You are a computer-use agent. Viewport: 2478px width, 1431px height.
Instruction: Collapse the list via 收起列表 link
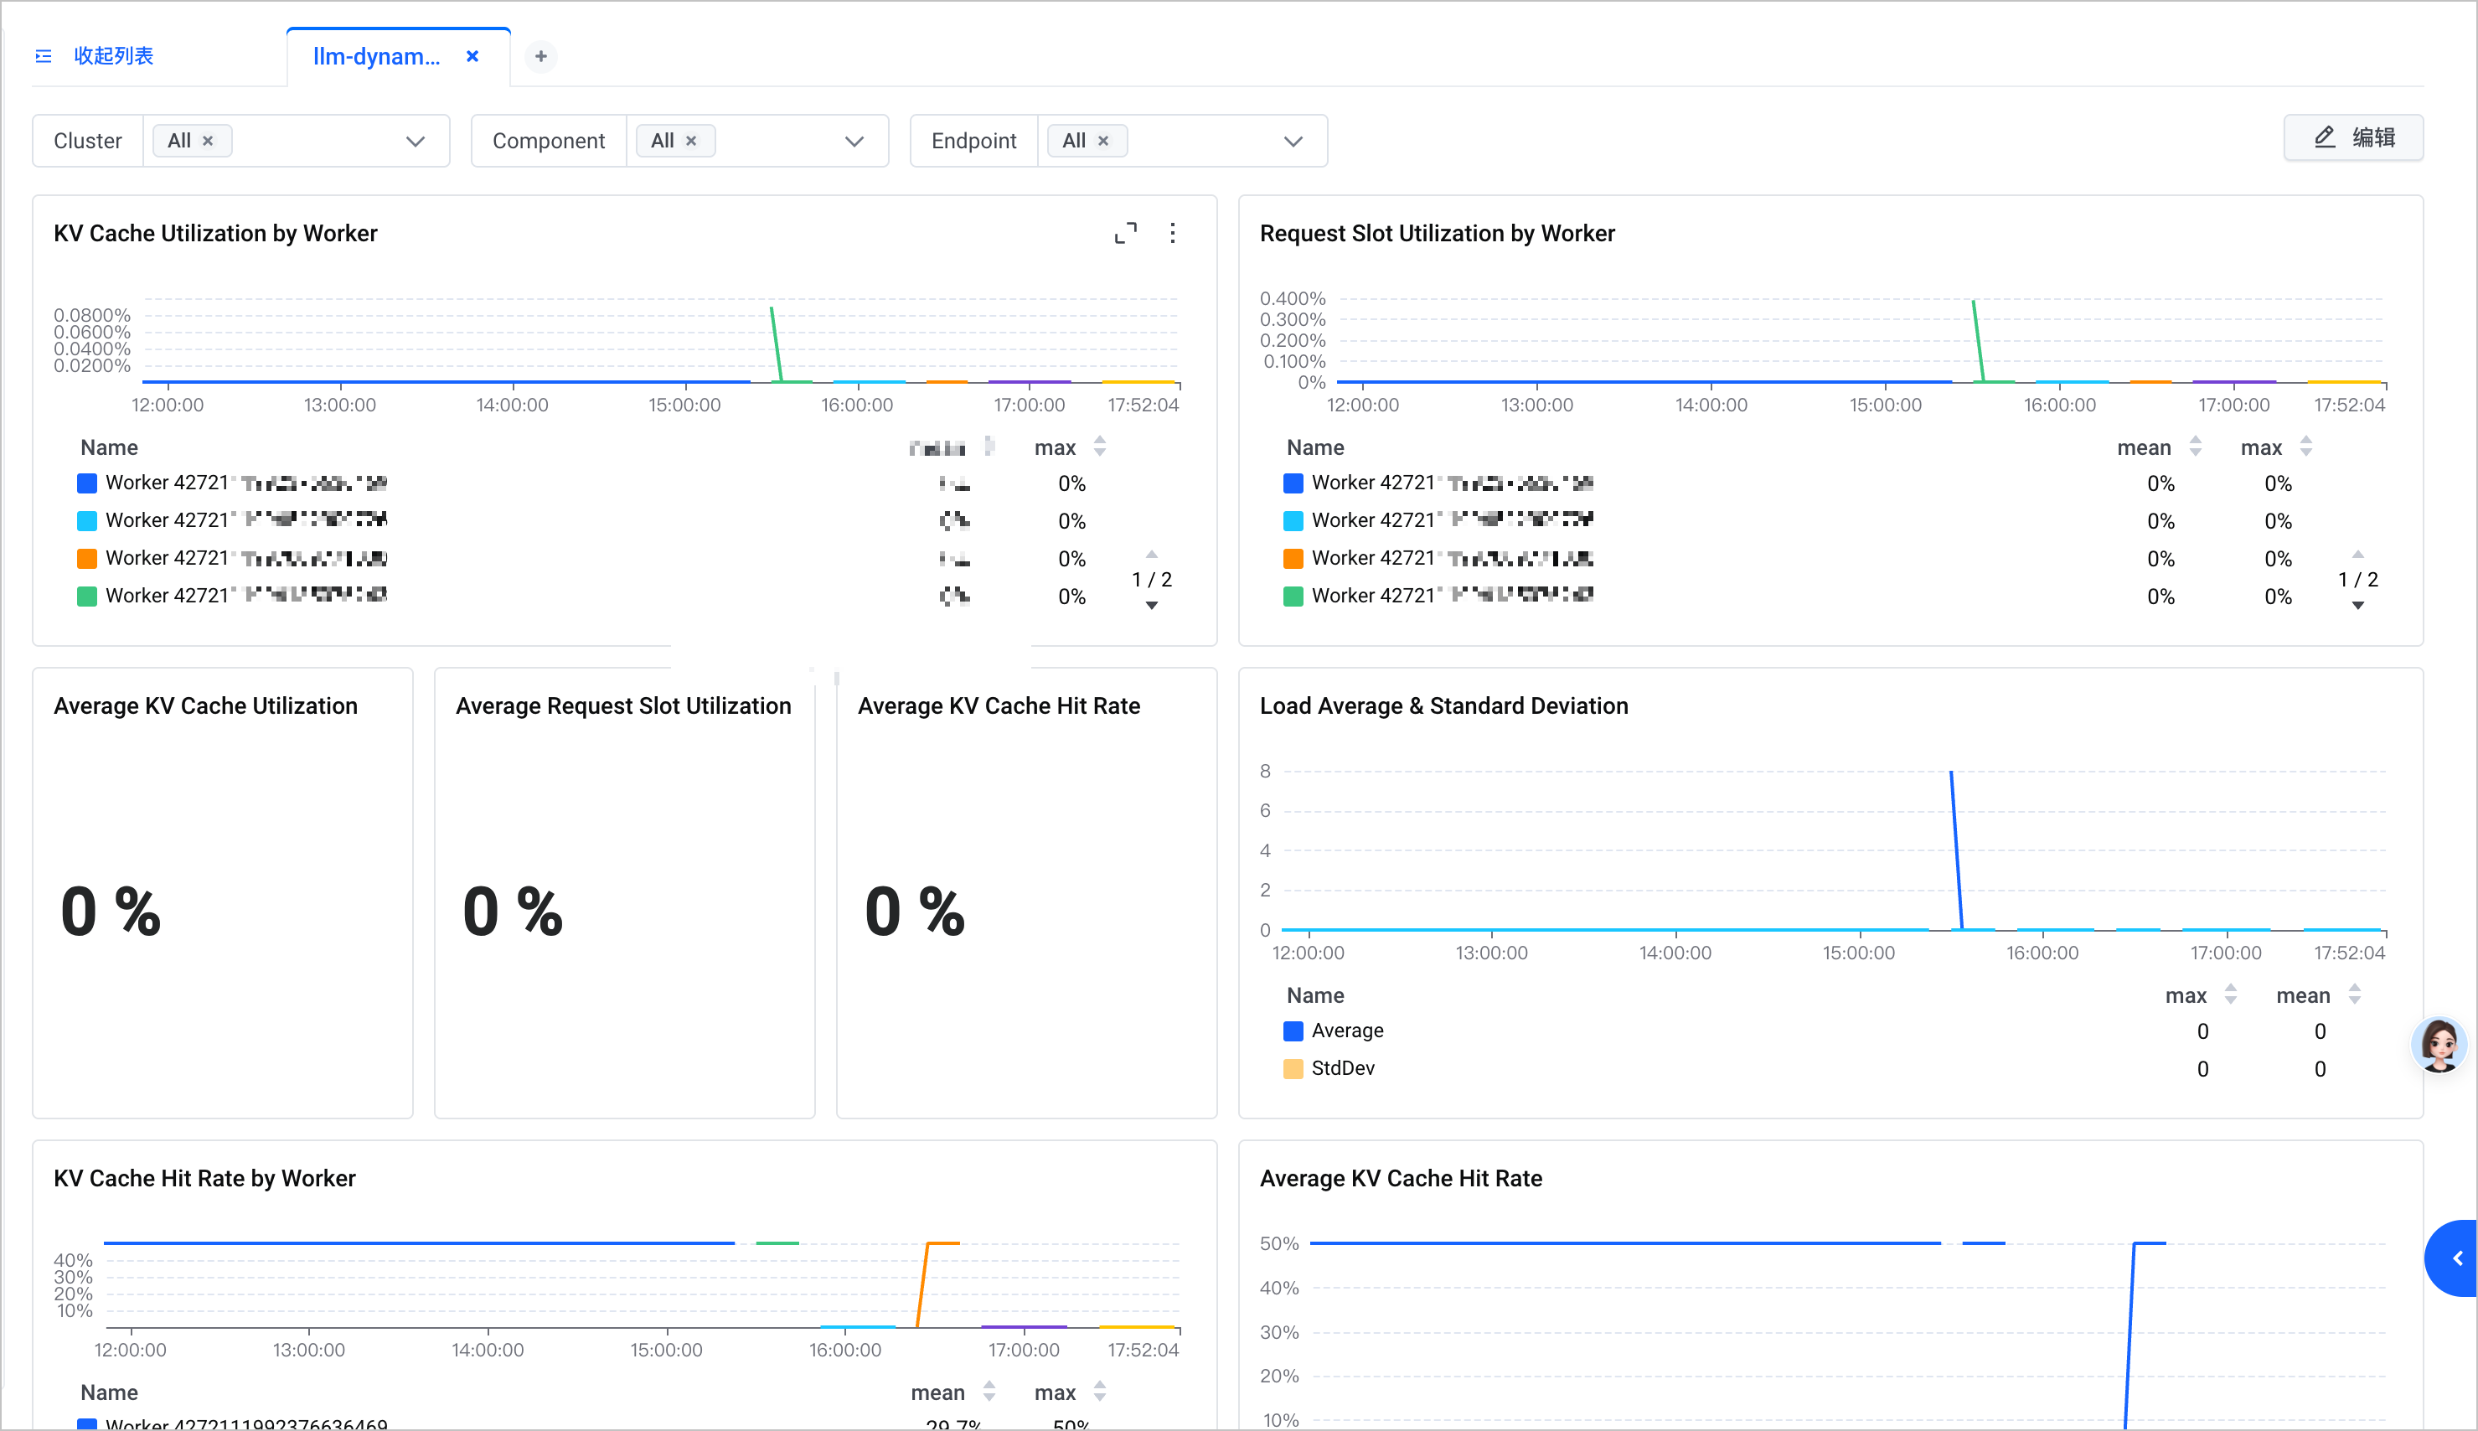coord(114,56)
